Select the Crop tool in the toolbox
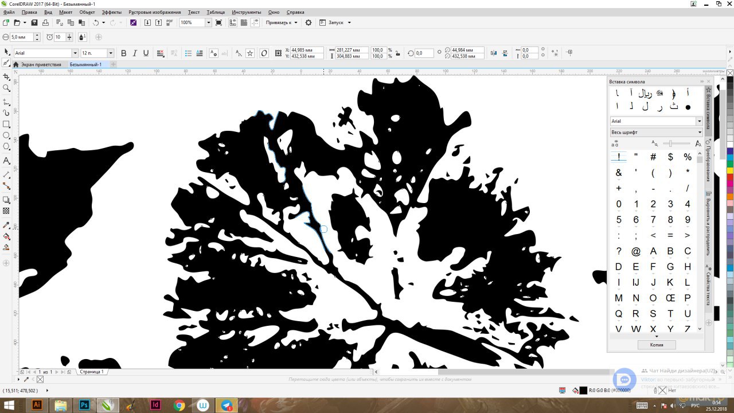734x413 pixels. click(x=6, y=76)
